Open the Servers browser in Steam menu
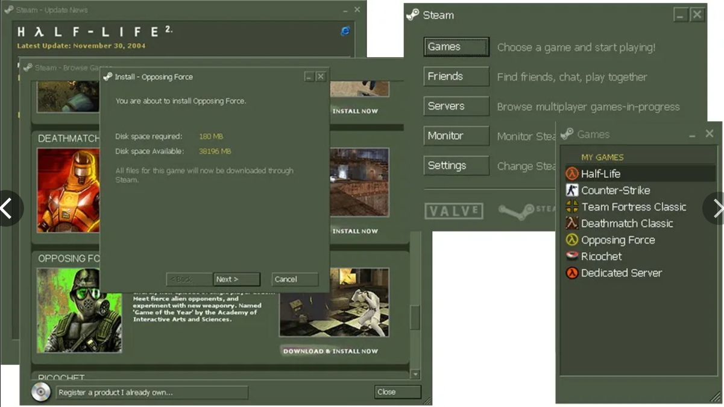 pos(456,106)
